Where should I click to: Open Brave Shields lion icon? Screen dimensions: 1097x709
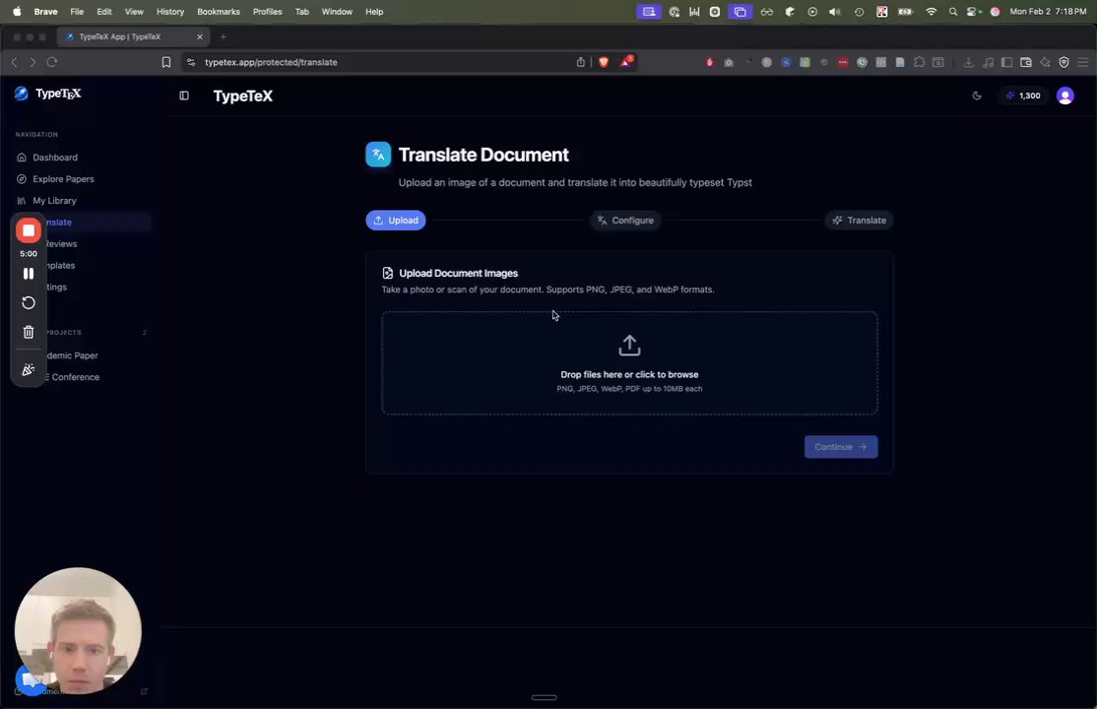click(604, 62)
